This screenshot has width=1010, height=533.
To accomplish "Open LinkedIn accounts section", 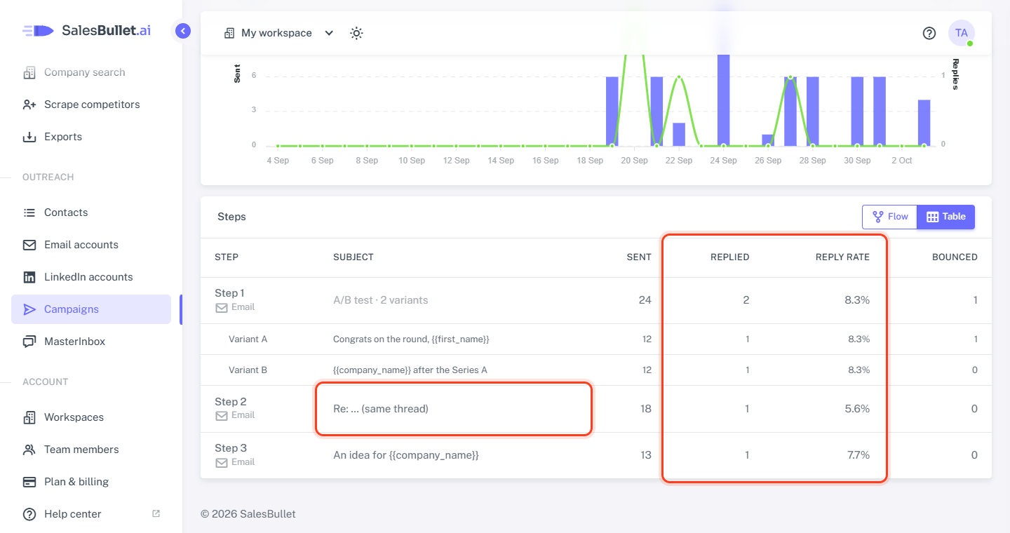I will point(91,277).
